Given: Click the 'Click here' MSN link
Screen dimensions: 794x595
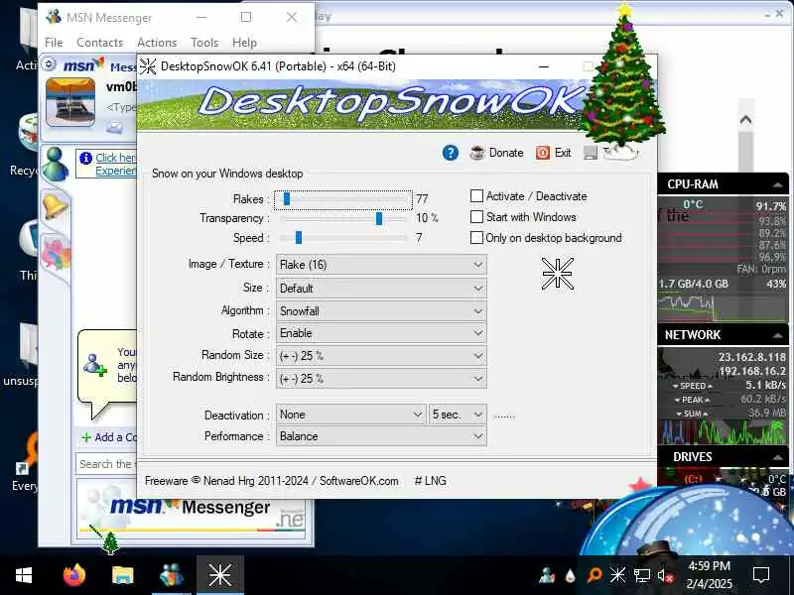Looking at the screenshot, I should pyautogui.click(x=115, y=158).
